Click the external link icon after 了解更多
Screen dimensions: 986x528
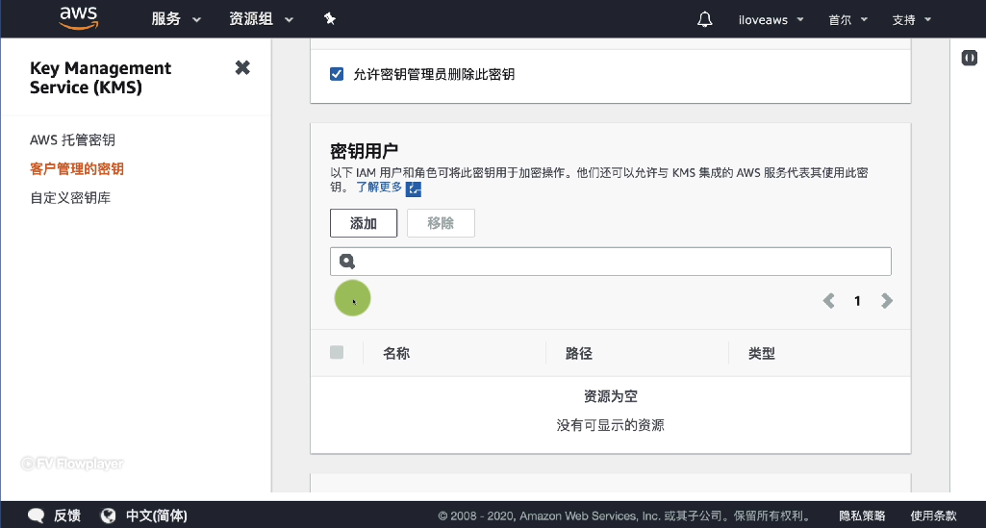pyautogui.click(x=413, y=189)
